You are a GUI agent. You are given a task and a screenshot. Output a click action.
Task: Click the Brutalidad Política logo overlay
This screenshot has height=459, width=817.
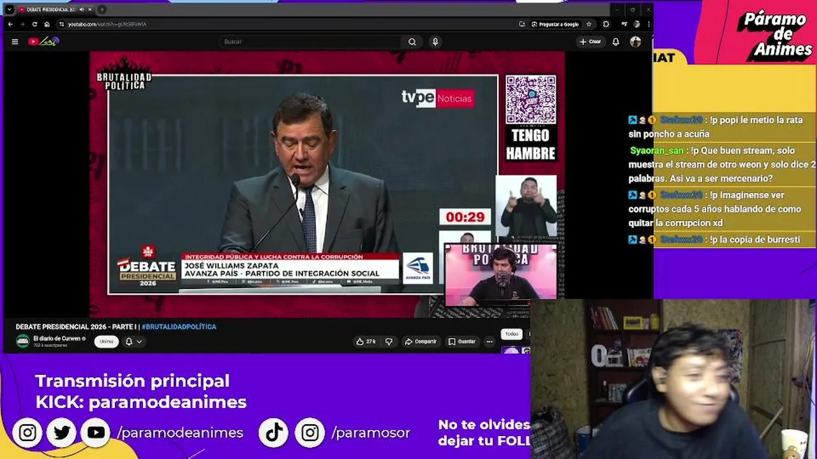(124, 75)
